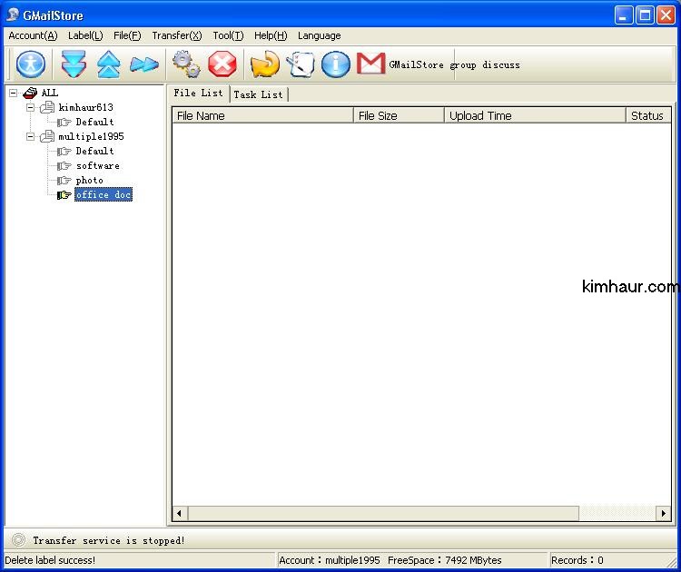Click the red X stop icon

pos(222,64)
